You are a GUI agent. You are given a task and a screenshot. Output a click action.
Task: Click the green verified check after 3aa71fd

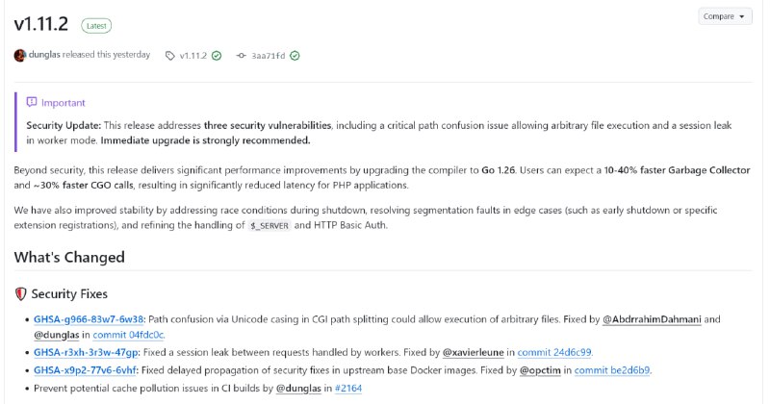pos(295,56)
